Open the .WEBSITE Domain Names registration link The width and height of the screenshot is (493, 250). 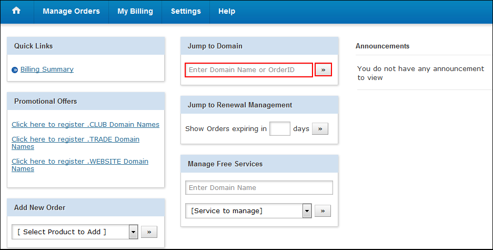tap(80, 165)
